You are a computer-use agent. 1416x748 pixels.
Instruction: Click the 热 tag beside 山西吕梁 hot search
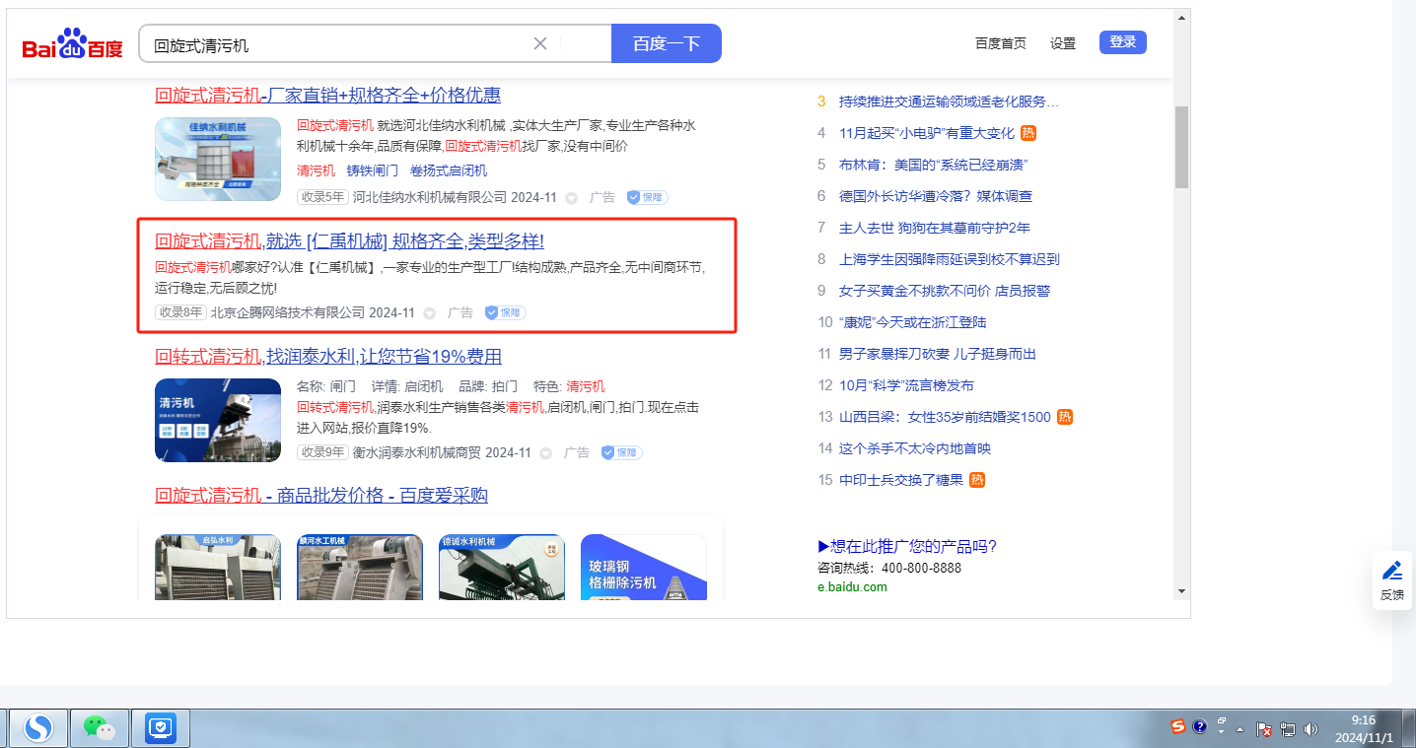click(x=1065, y=417)
